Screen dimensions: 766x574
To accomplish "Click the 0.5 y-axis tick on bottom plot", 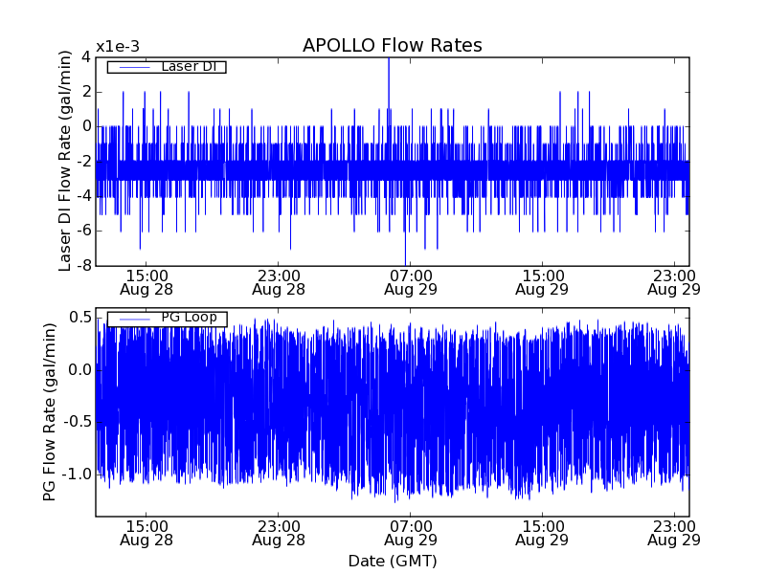I will click(x=79, y=317).
